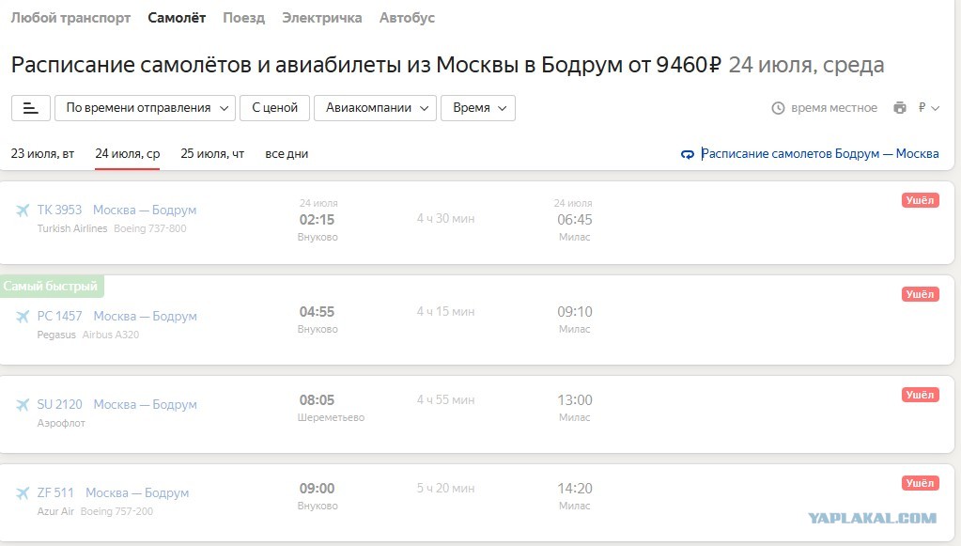Switch to the Поезд transport tab
This screenshot has height=546, width=961.
coord(244,18)
